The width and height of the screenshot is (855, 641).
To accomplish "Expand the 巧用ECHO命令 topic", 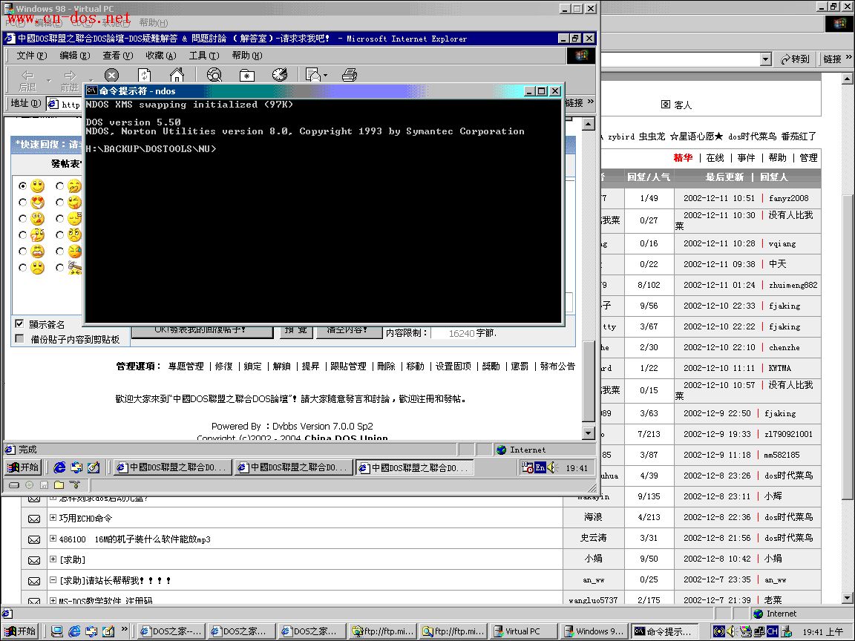I will pos(53,518).
